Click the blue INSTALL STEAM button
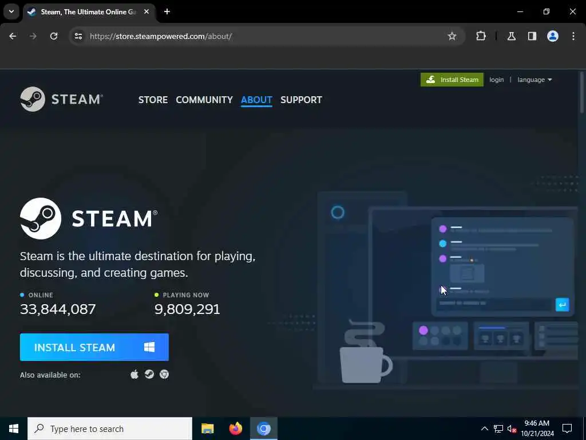 pos(94,347)
